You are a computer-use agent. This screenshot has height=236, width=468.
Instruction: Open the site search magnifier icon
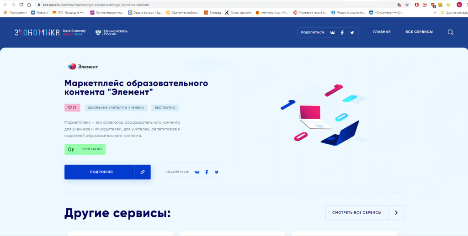(451, 32)
